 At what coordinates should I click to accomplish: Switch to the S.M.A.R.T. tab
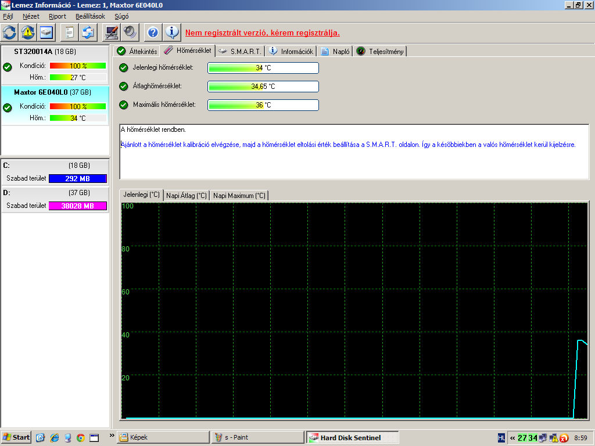(x=240, y=51)
